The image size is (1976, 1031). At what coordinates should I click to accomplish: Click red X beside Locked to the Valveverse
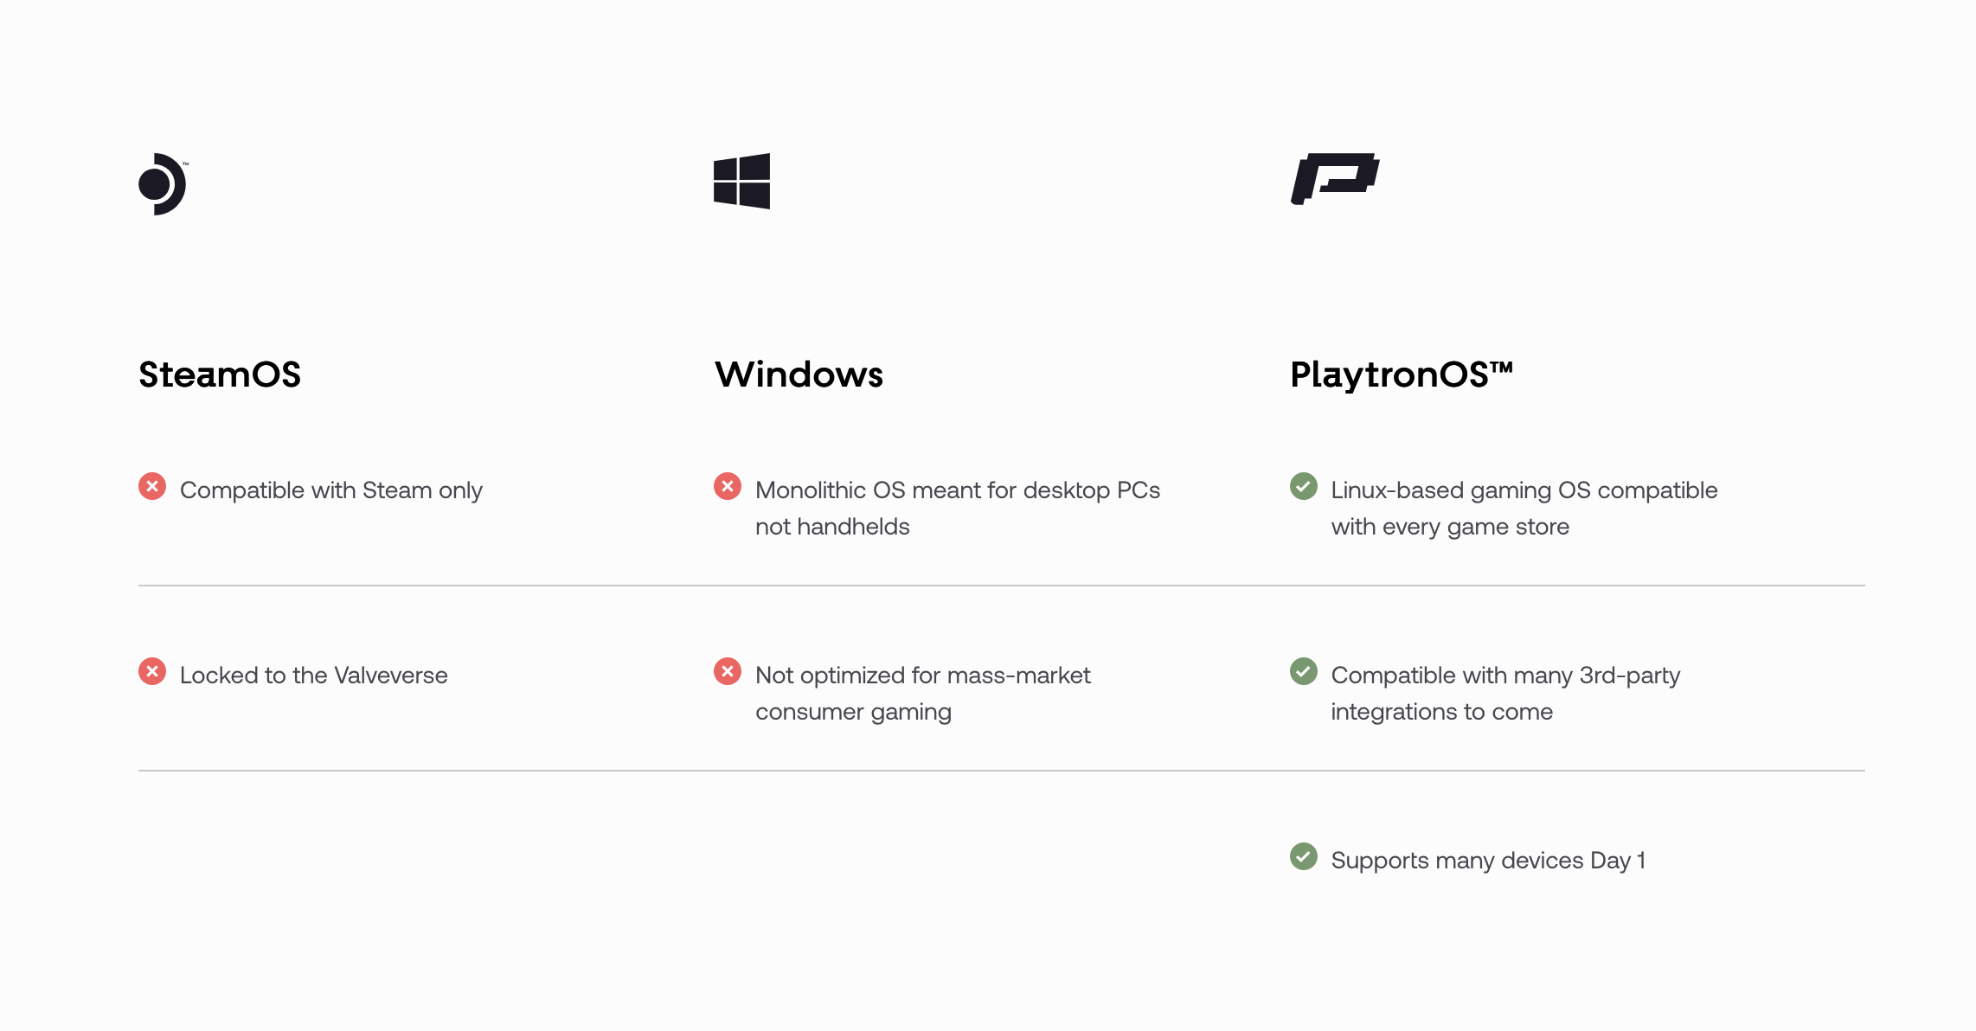pos(152,672)
